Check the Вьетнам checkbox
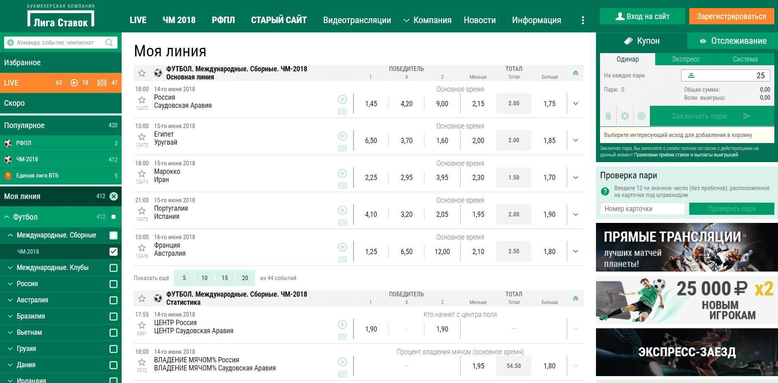This screenshot has height=383, width=778. 114,333
